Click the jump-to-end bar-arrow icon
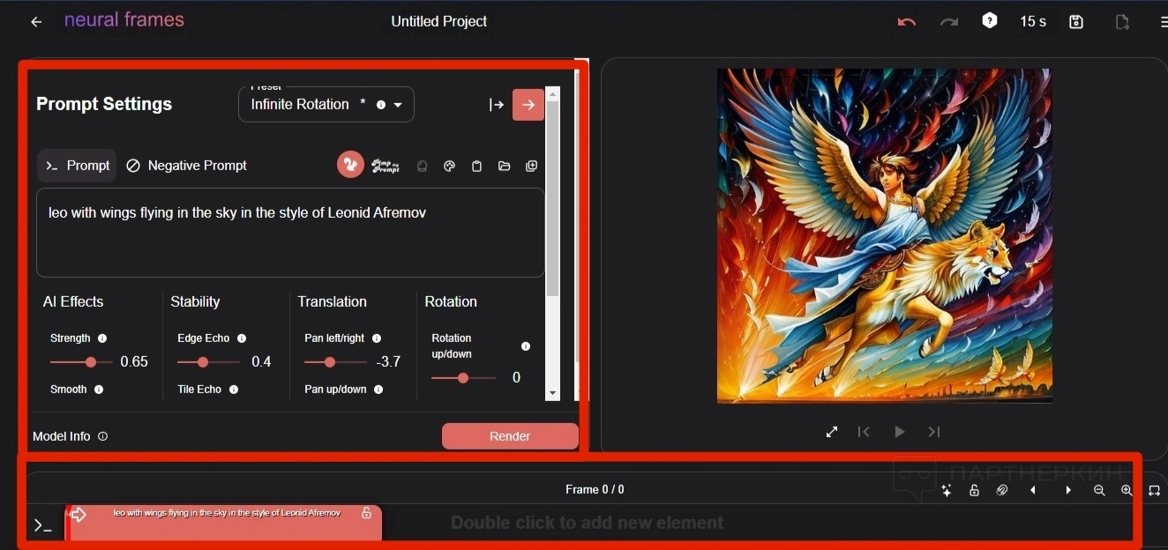This screenshot has width=1168, height=550. 497,105
